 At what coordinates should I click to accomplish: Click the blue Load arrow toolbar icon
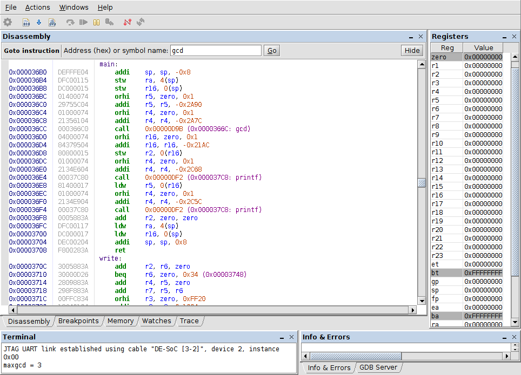point(39,22)
